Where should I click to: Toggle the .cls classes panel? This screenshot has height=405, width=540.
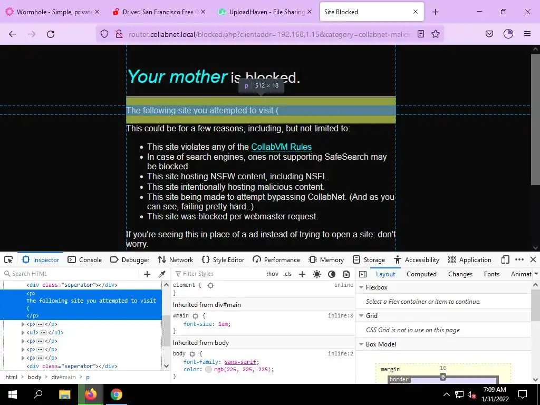point(287,274)
